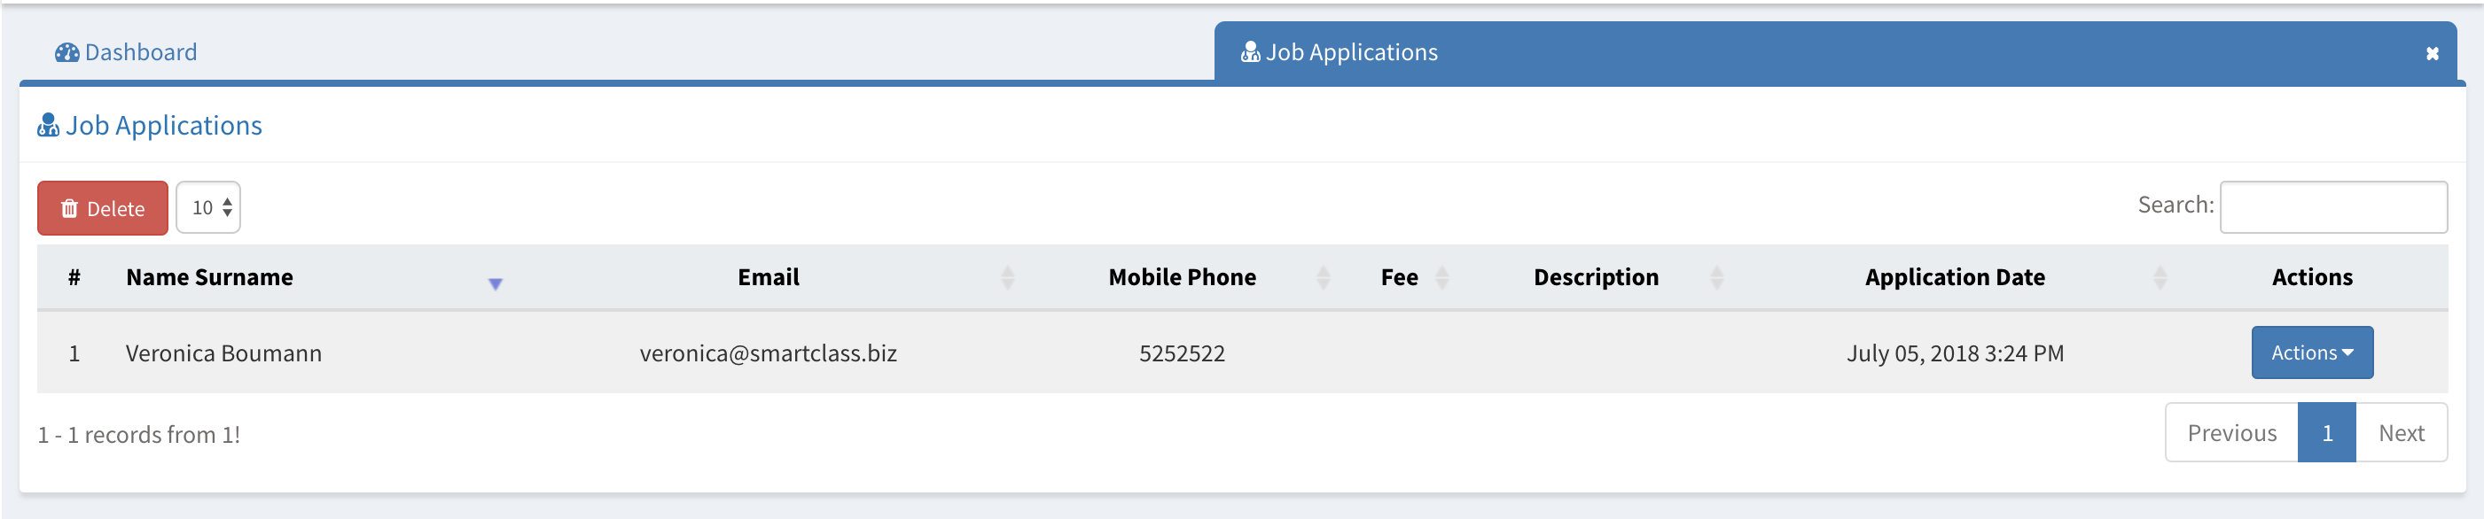Sort by Mobile Phone column arrows
This screenshot has height=519, width=2484.
[1323, 278]
